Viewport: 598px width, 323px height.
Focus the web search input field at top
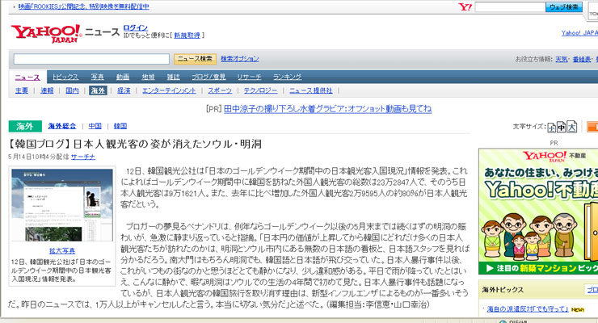(510, 6)
